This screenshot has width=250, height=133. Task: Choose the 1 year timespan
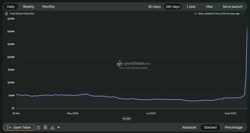[191, 7]
